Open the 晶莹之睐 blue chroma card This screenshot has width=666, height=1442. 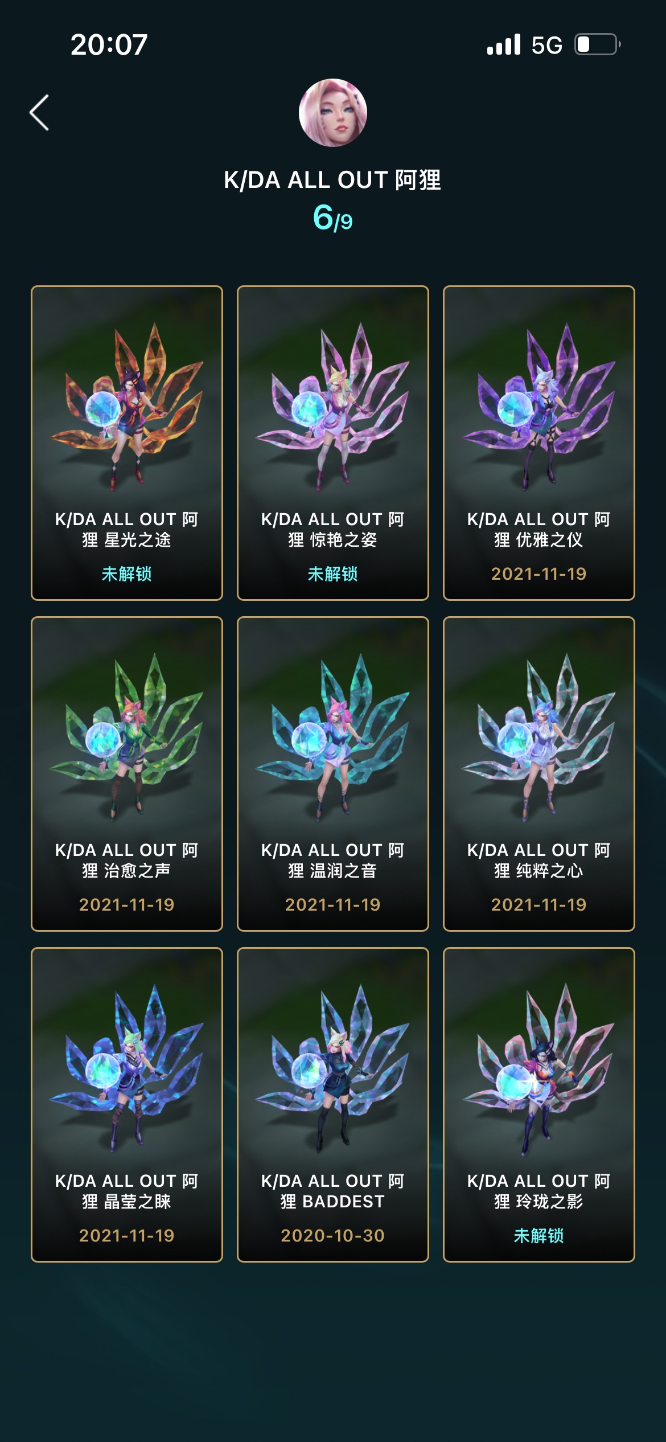(x=127, y=1105)
